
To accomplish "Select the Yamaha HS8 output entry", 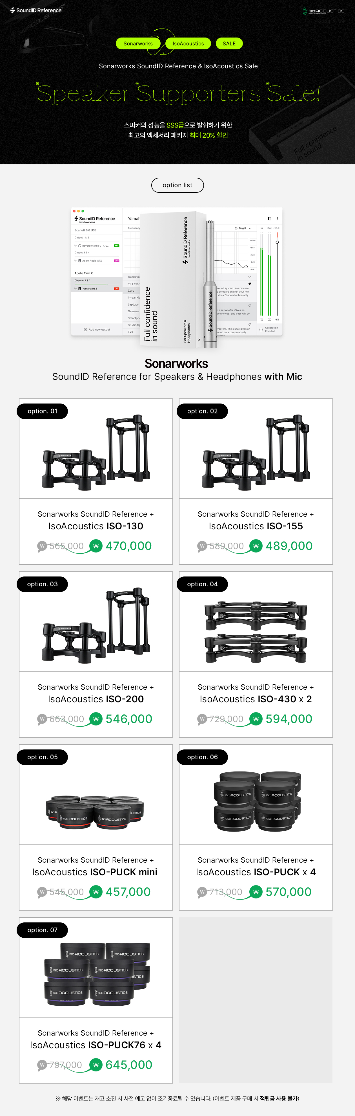I will pos(97,289).
